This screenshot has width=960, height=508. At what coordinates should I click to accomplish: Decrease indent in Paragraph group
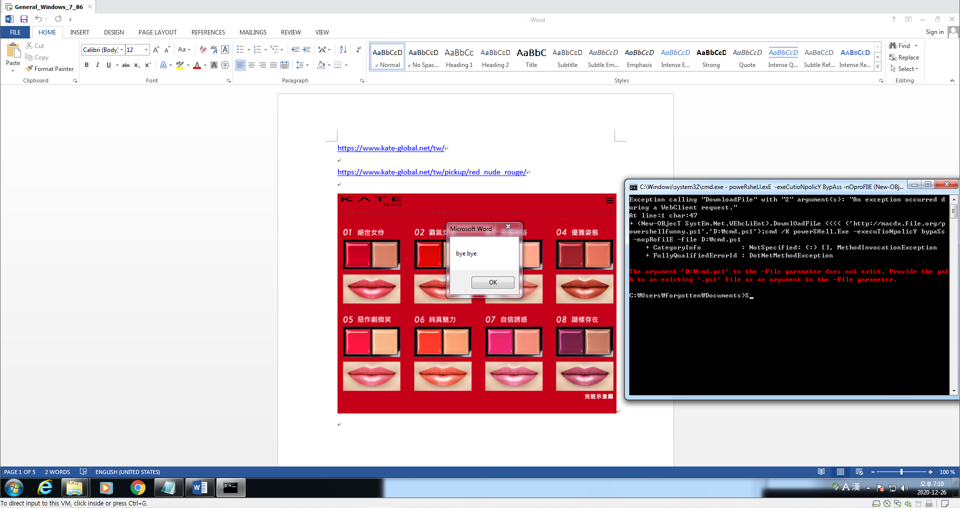295,49
